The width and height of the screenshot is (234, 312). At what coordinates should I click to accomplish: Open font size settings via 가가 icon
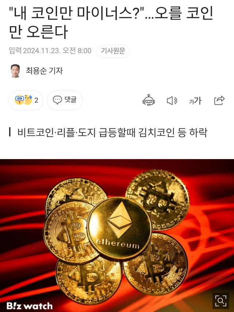195,101
